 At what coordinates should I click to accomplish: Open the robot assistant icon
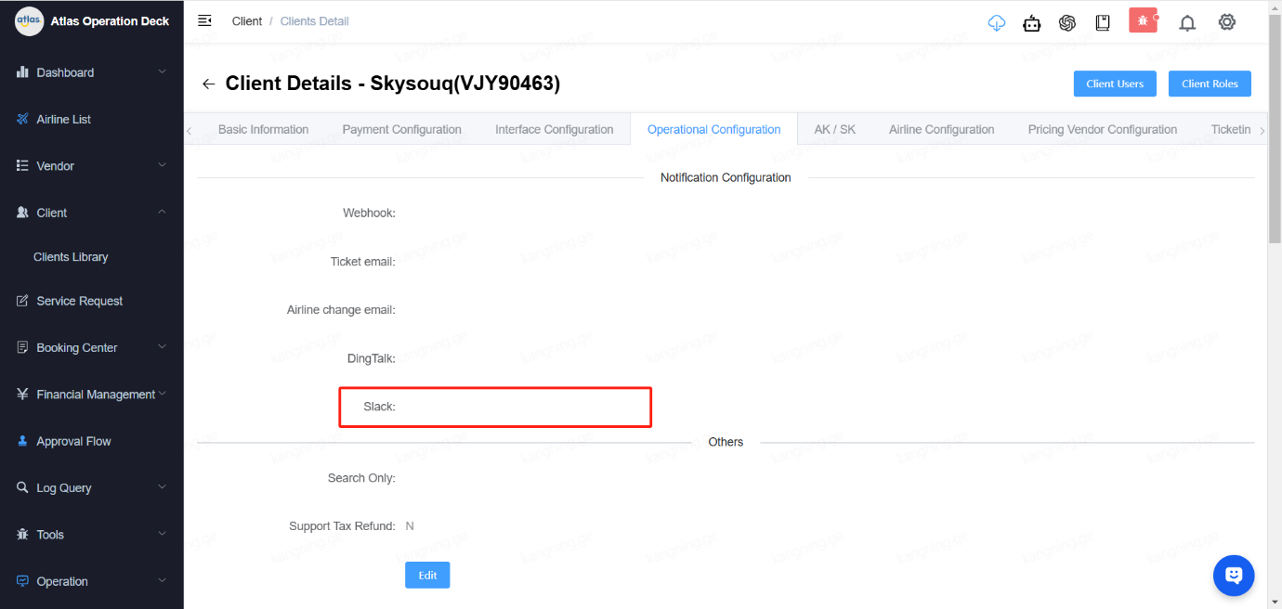click(1032, 23)
